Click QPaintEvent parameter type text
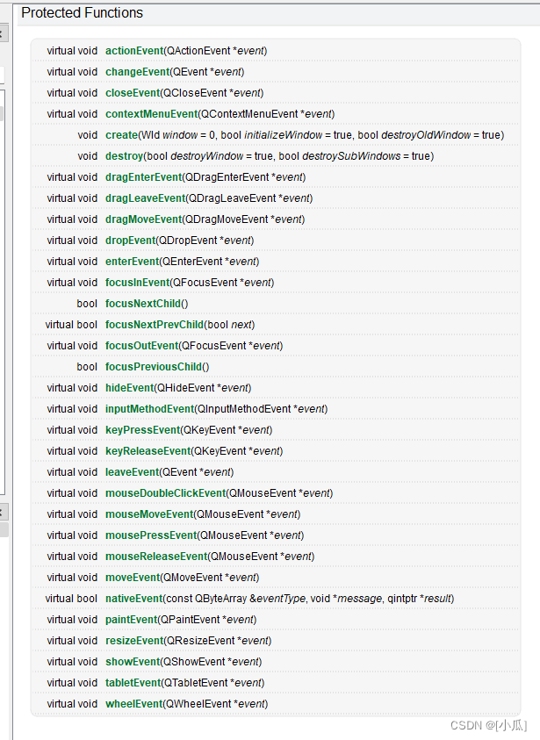Screen dimensions: 540x740 coord(191,620)
